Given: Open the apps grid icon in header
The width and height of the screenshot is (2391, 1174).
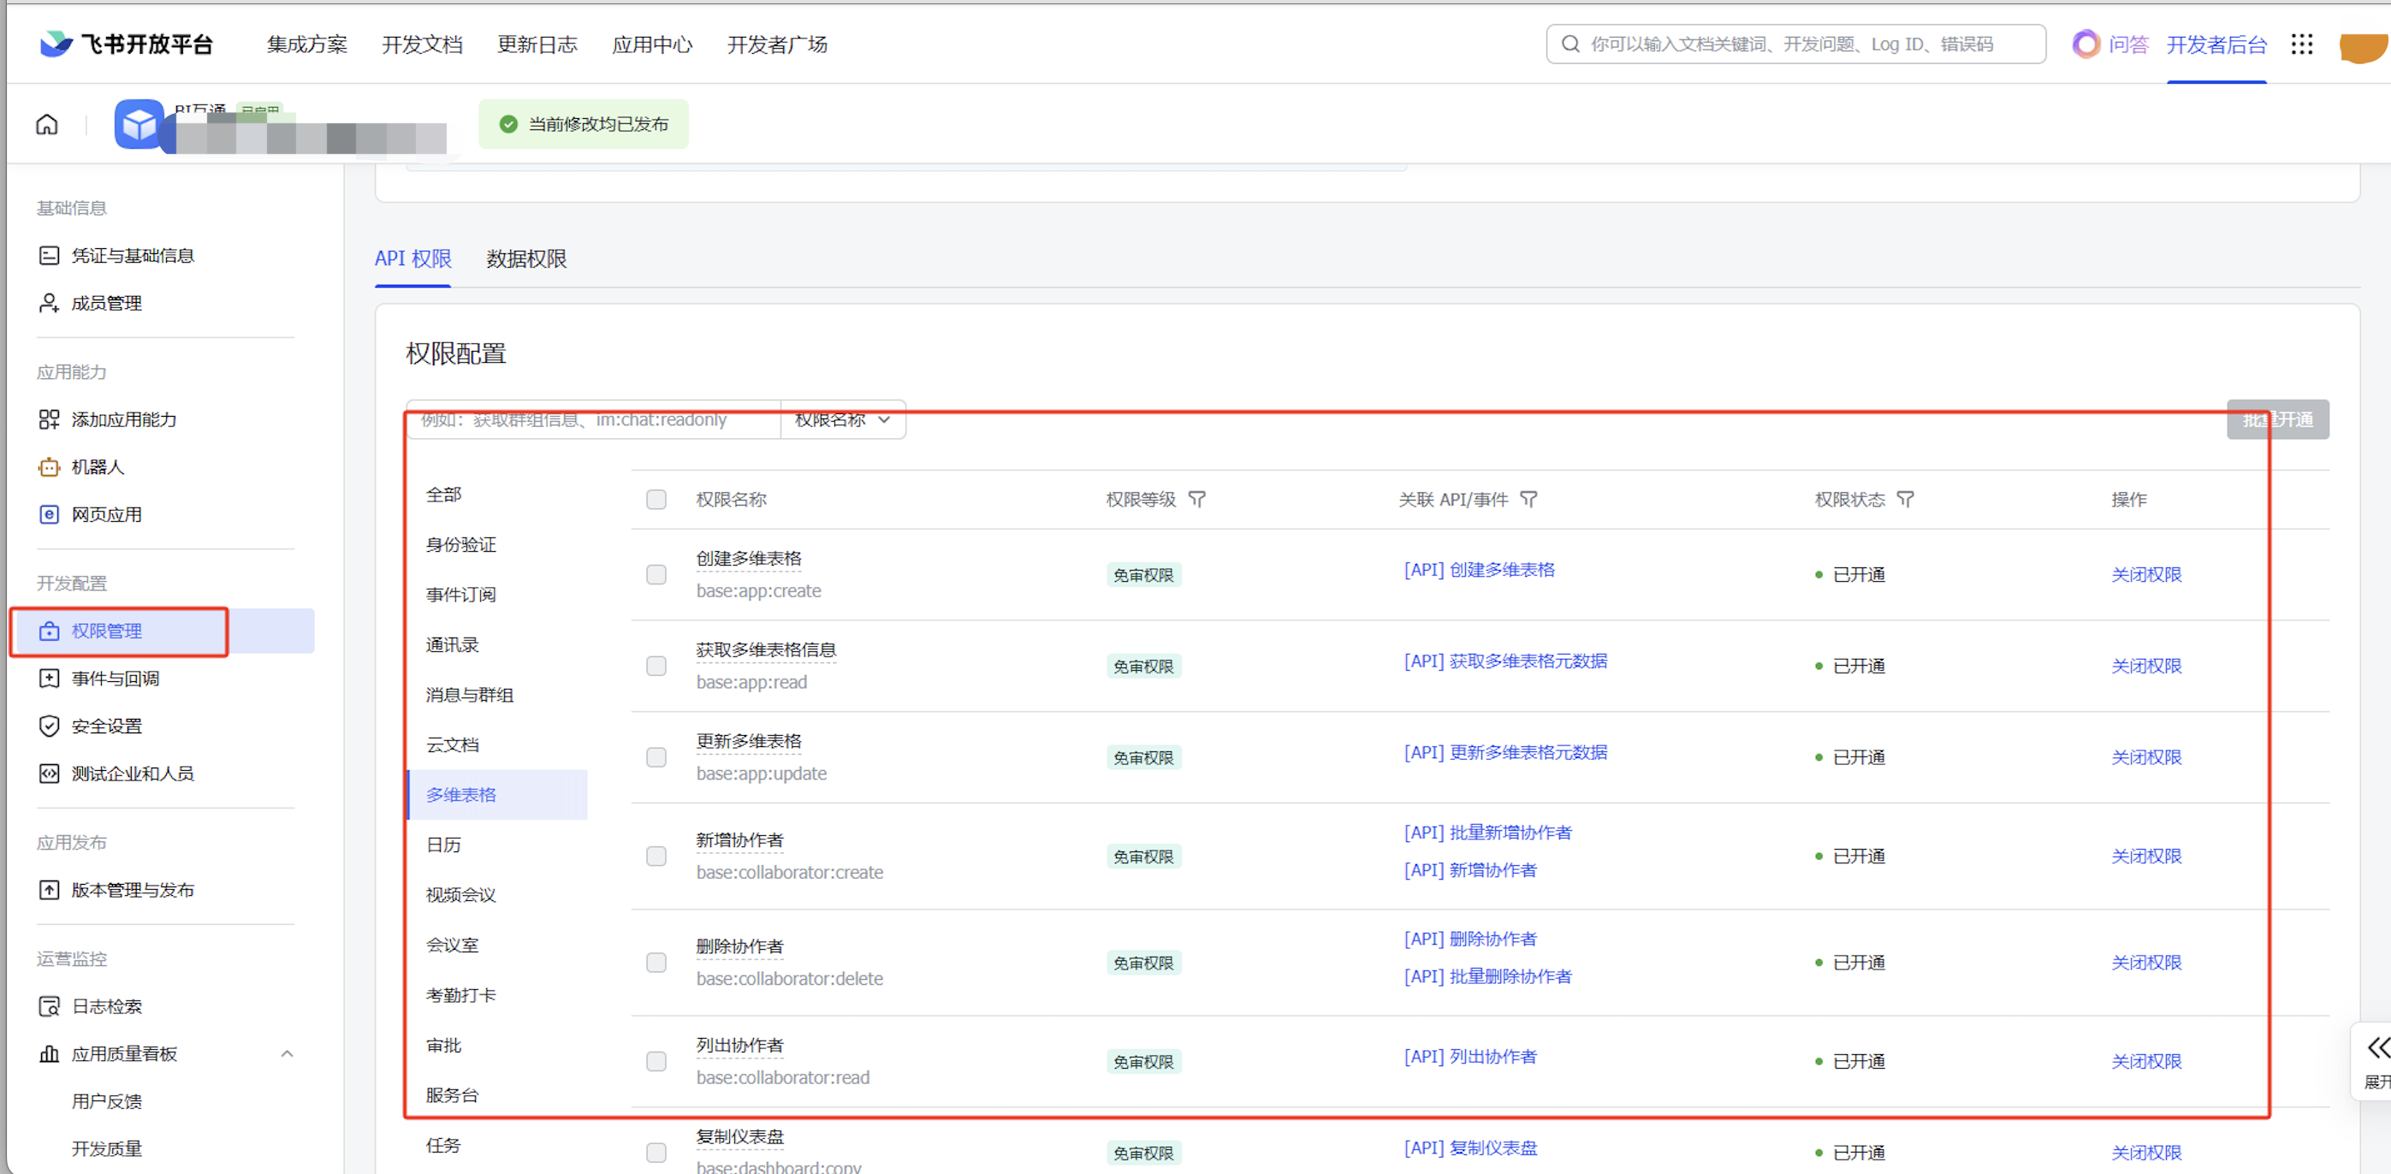Looking at the screenshot, I should tap(2302, 44).
